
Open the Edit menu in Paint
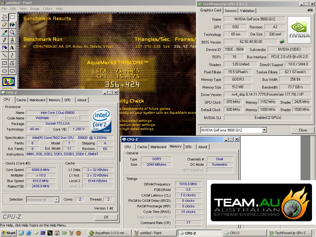(x=13, y=9)
